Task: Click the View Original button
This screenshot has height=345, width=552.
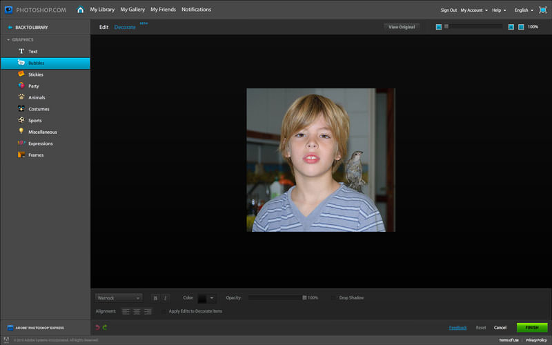Action: [402, 27]
